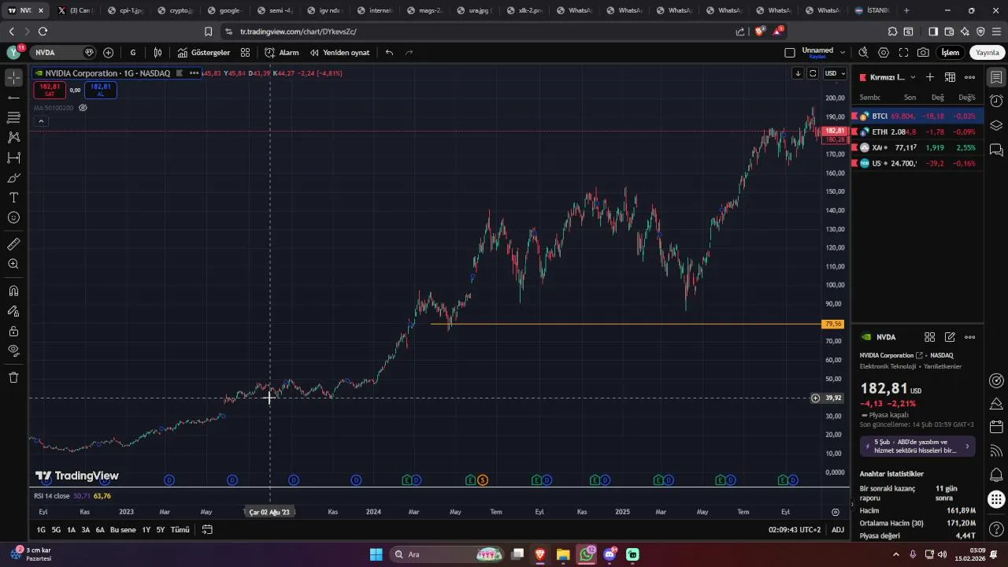1008x567 pixels.
Task: Open the chats panel icon
Action: (x=996, y=150)
